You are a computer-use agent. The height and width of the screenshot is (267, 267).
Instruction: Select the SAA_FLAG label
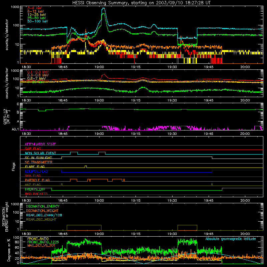33,176
